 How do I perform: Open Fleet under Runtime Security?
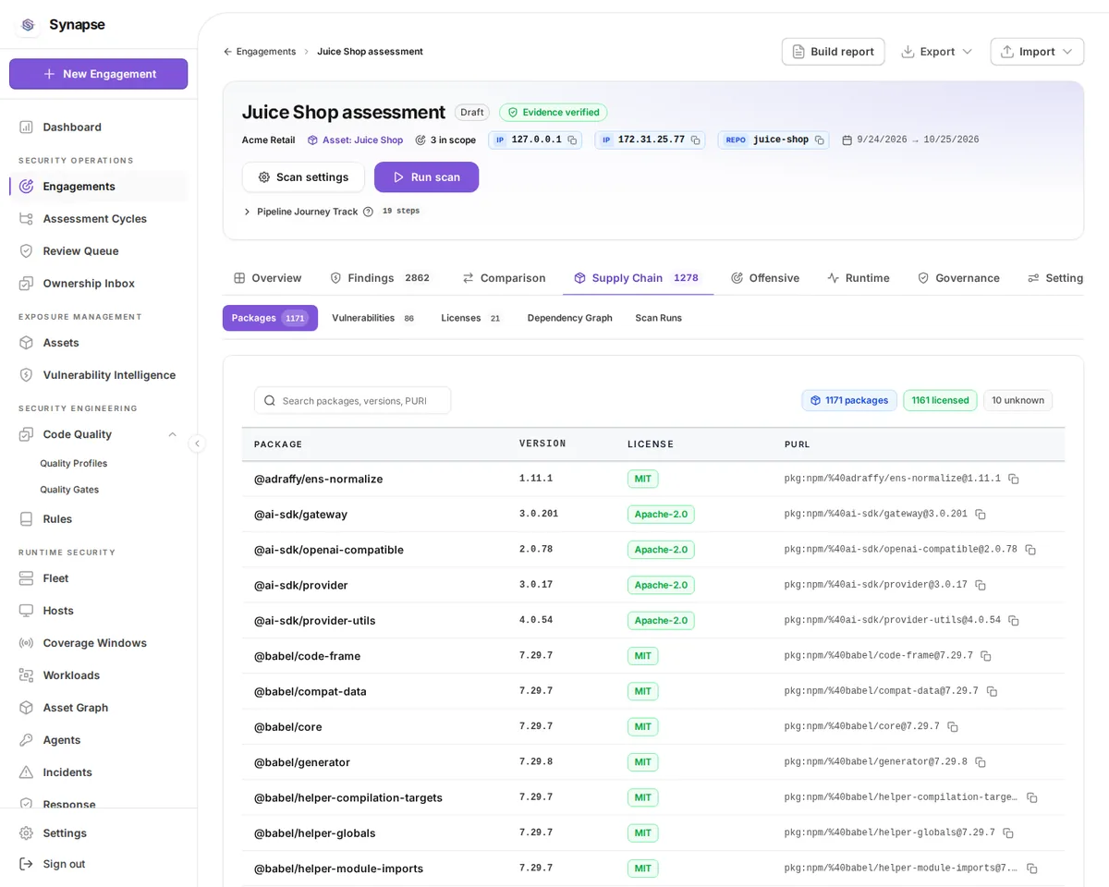(98, 578)
